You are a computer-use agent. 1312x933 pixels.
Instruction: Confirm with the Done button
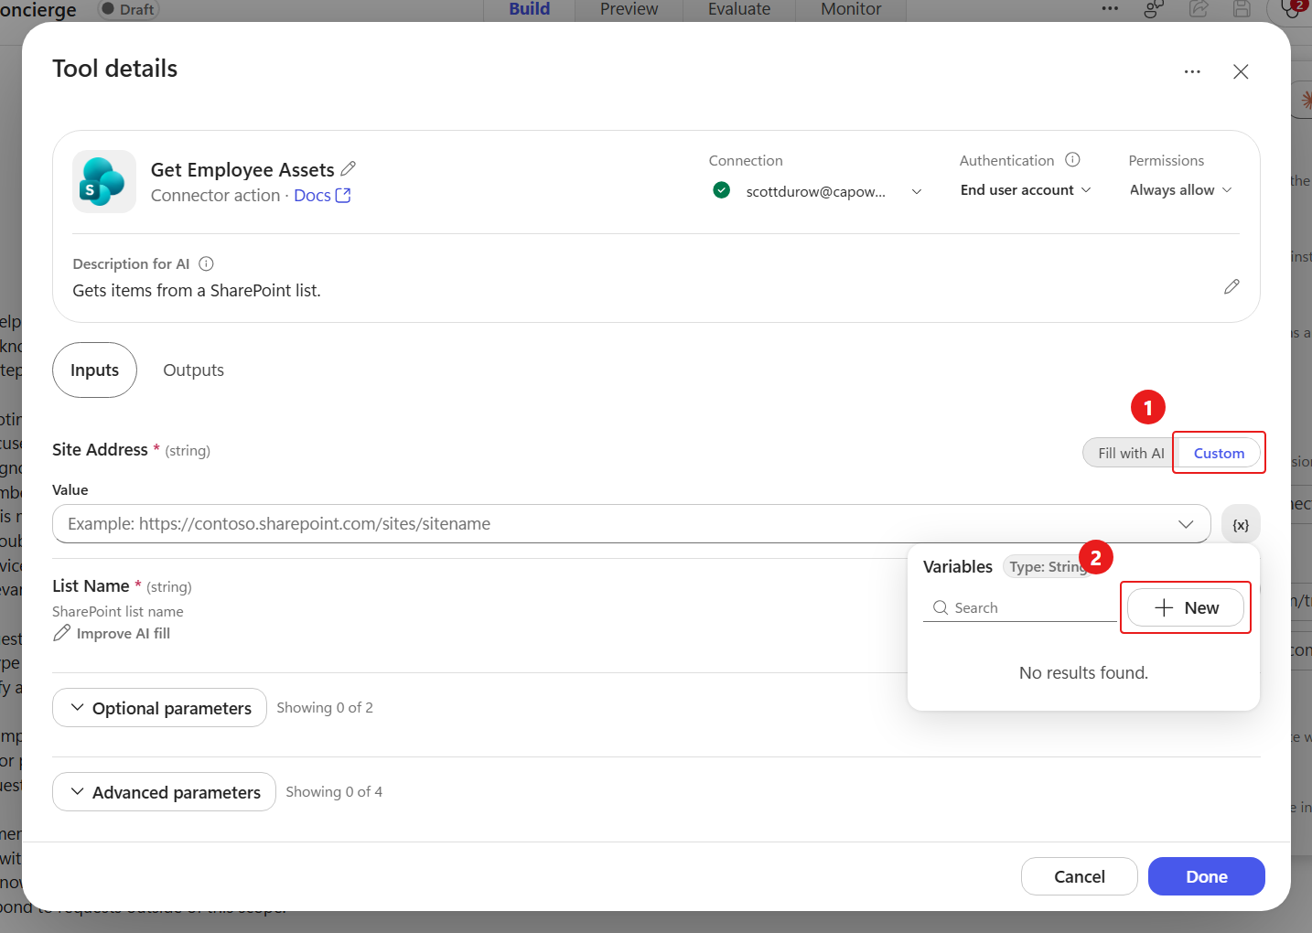pyautogui.click(x=1207, y=876)
